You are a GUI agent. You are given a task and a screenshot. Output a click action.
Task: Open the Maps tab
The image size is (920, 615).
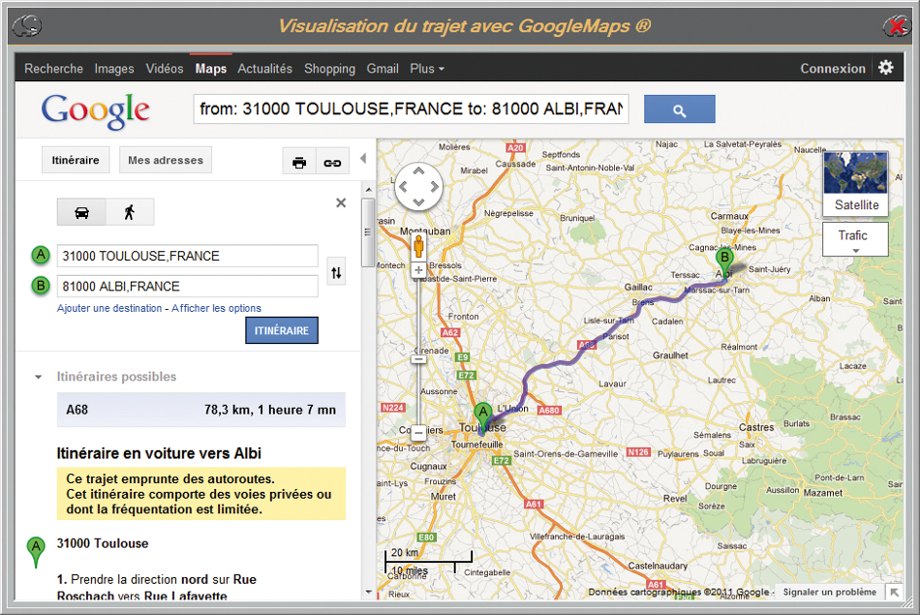(211, 69)
